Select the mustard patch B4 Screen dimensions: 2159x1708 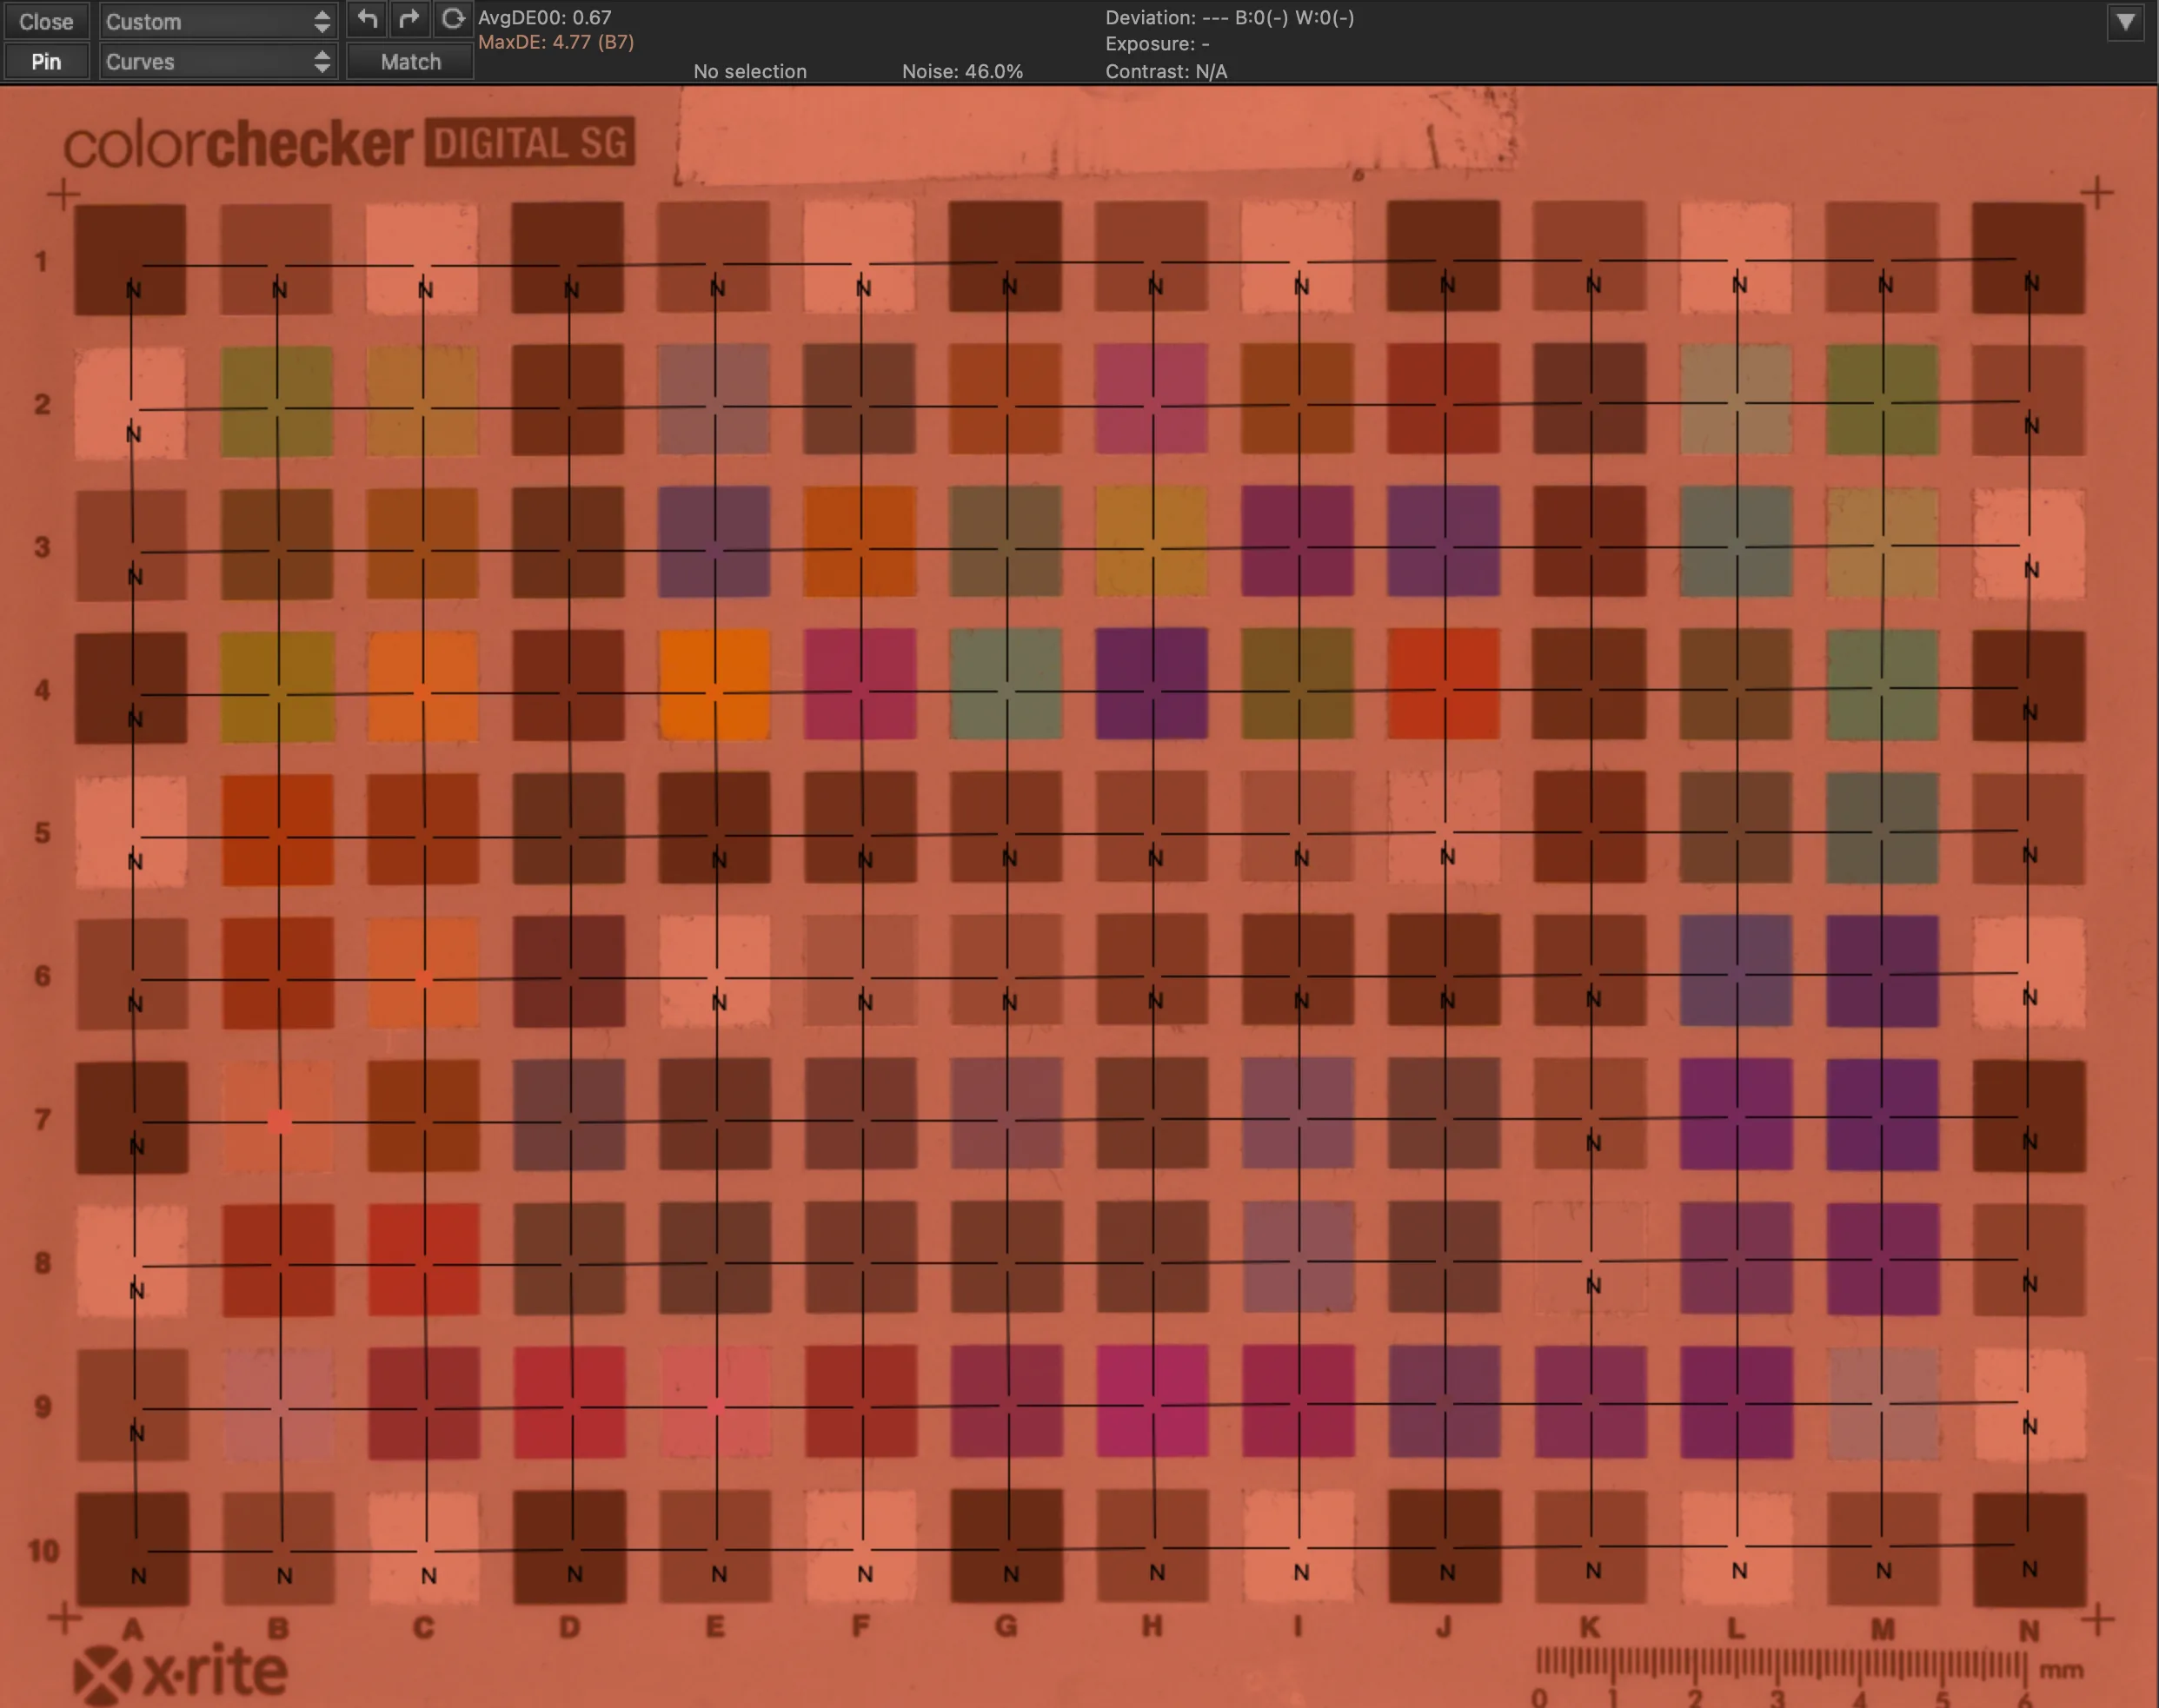coord(277,686)
